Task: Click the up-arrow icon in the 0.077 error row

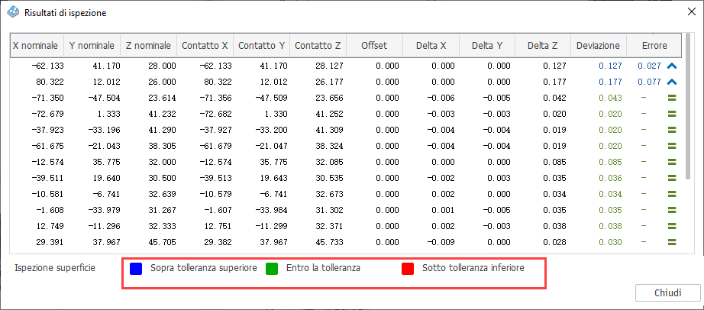Action: (672, 82)
